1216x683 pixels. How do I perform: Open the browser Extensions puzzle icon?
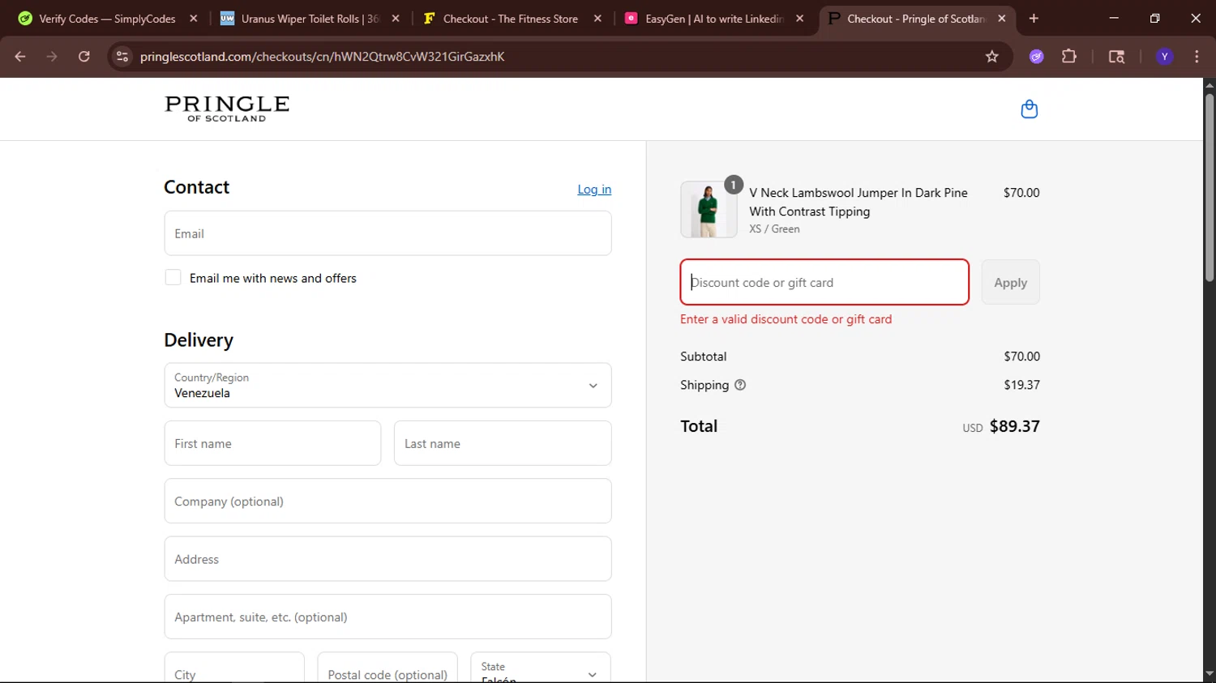click(x=1069, y=56)
